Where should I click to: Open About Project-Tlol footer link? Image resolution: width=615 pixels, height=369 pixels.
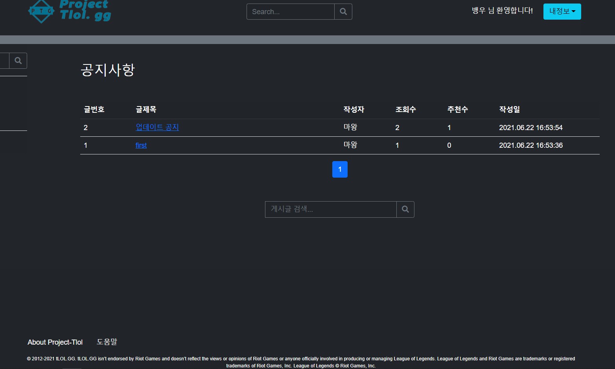[x=55, y=342]
